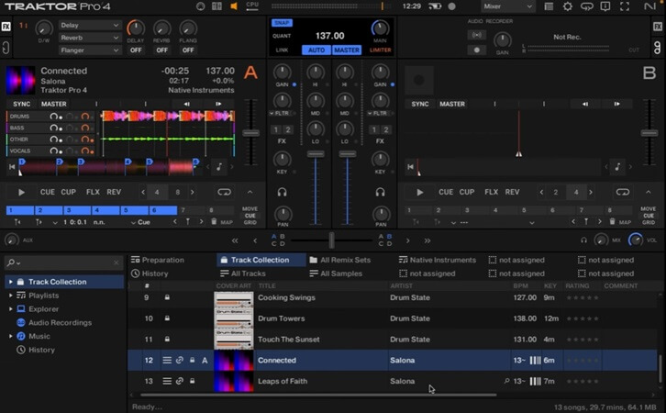Open the Reverb effect dropdown
This screenshot has height=413, width=666.
coord(90,38)
